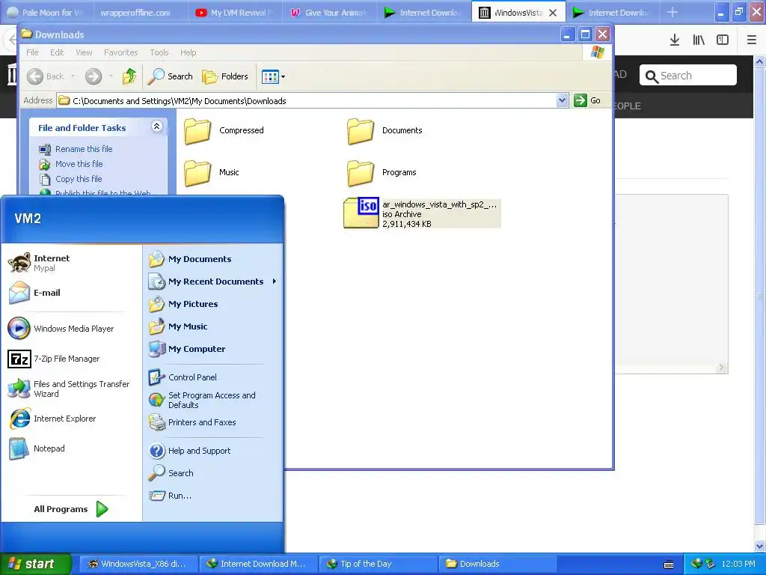Switch to wrapperoffline.com browser tab
The height and width of the screenshot is (575, 766).
[x=141, y=13]
